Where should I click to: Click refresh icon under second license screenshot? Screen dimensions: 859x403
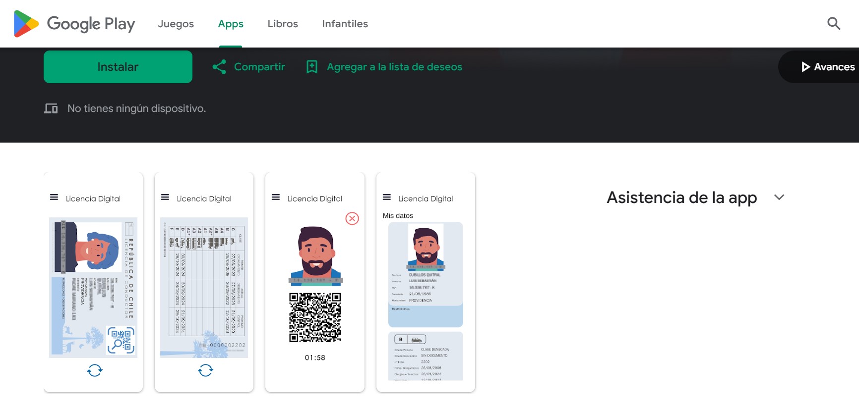coord(205,370)
